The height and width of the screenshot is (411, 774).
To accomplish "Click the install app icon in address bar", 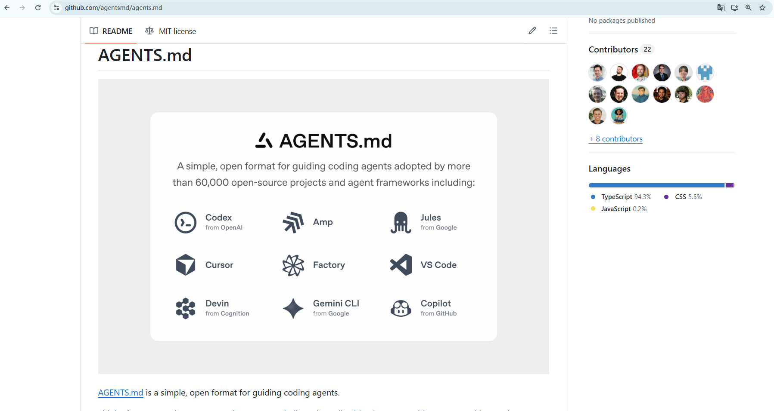I will 735,8.
